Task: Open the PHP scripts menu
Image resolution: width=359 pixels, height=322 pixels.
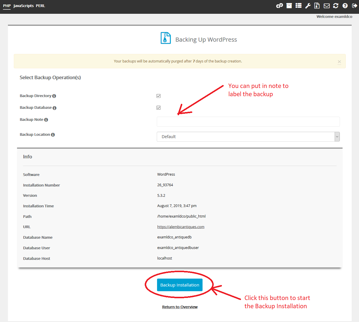Action: [7, 6]
